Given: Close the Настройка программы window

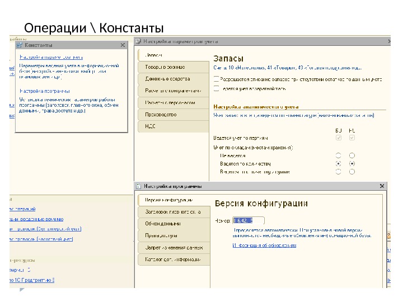Looking at the screenshot, I should [382, 186].
